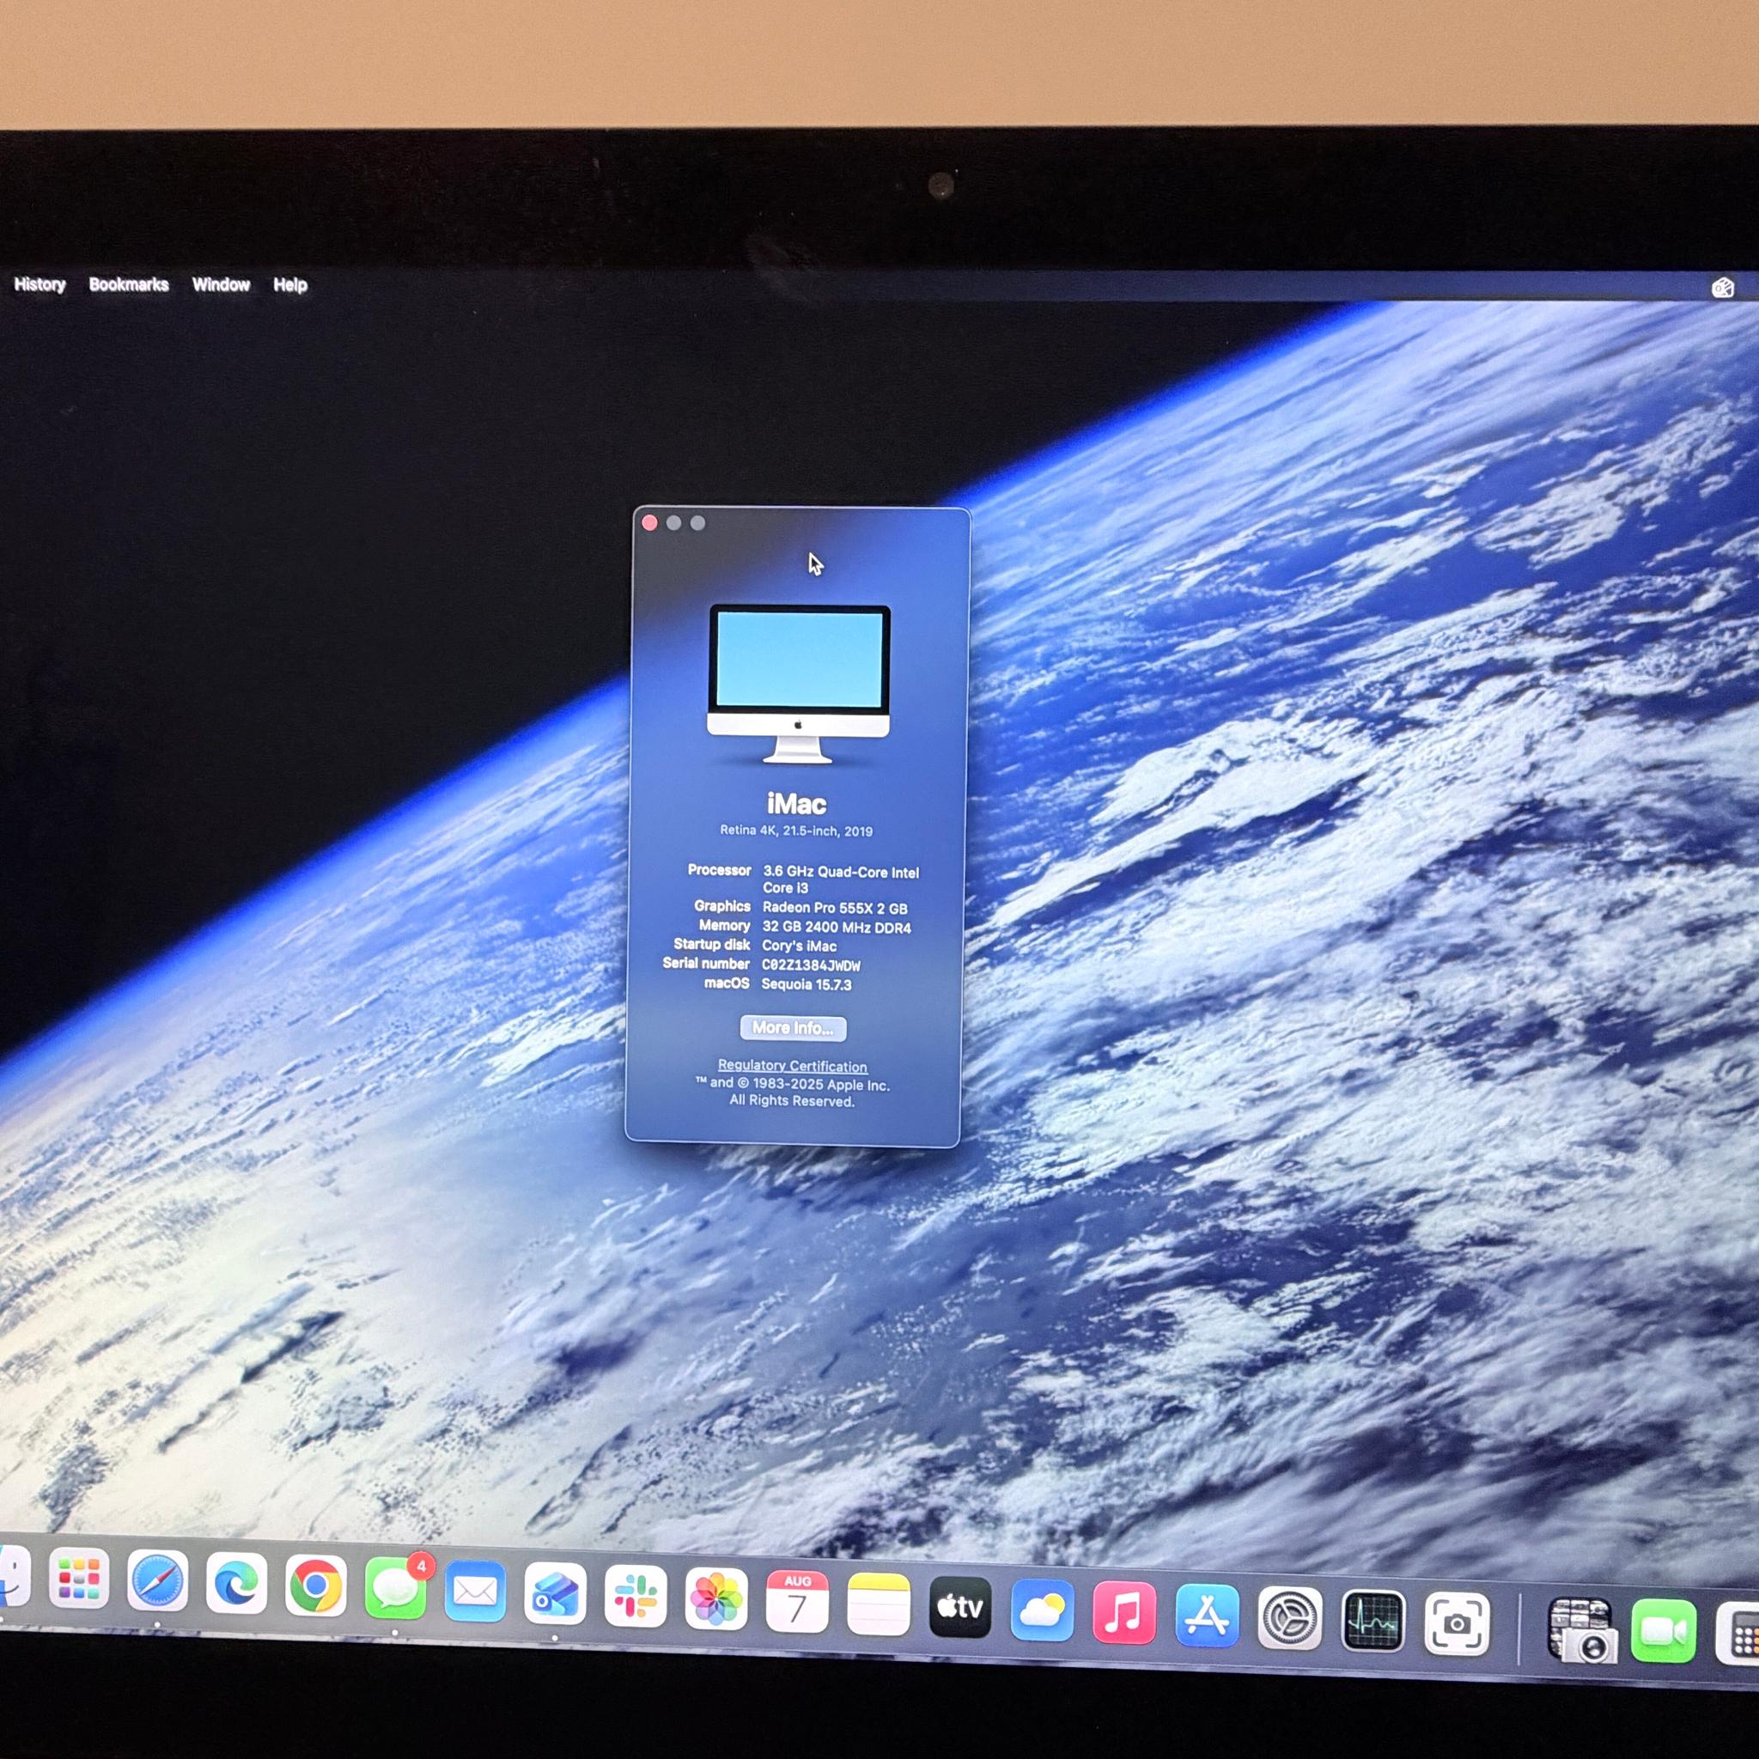The image size is (1759, 1759).
Task: Launch Google Chrome from the Dock
Action: 316,1587
